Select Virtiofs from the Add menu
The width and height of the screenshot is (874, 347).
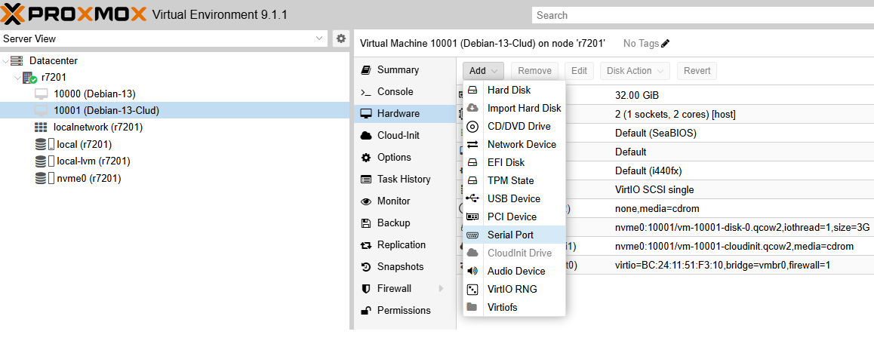[x=502, y=307]
